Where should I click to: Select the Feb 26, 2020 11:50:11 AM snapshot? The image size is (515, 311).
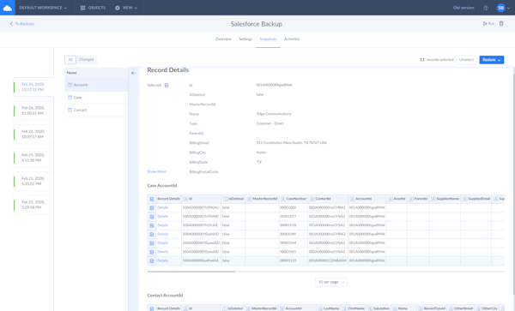pos(33,111)
